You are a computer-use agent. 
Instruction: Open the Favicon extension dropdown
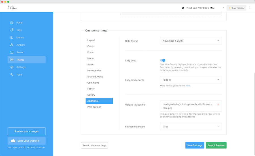pos(191,126)
